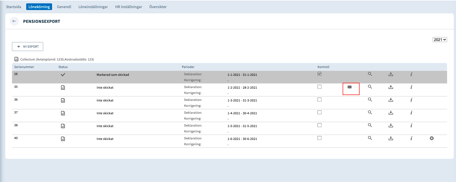Click the document status icon in row 37

pyautogui.click(x=63, y=113)
